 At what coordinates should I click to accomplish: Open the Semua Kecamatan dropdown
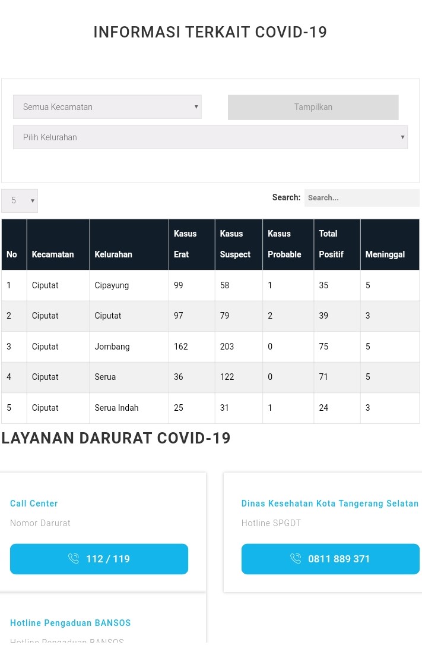[107, 107]
